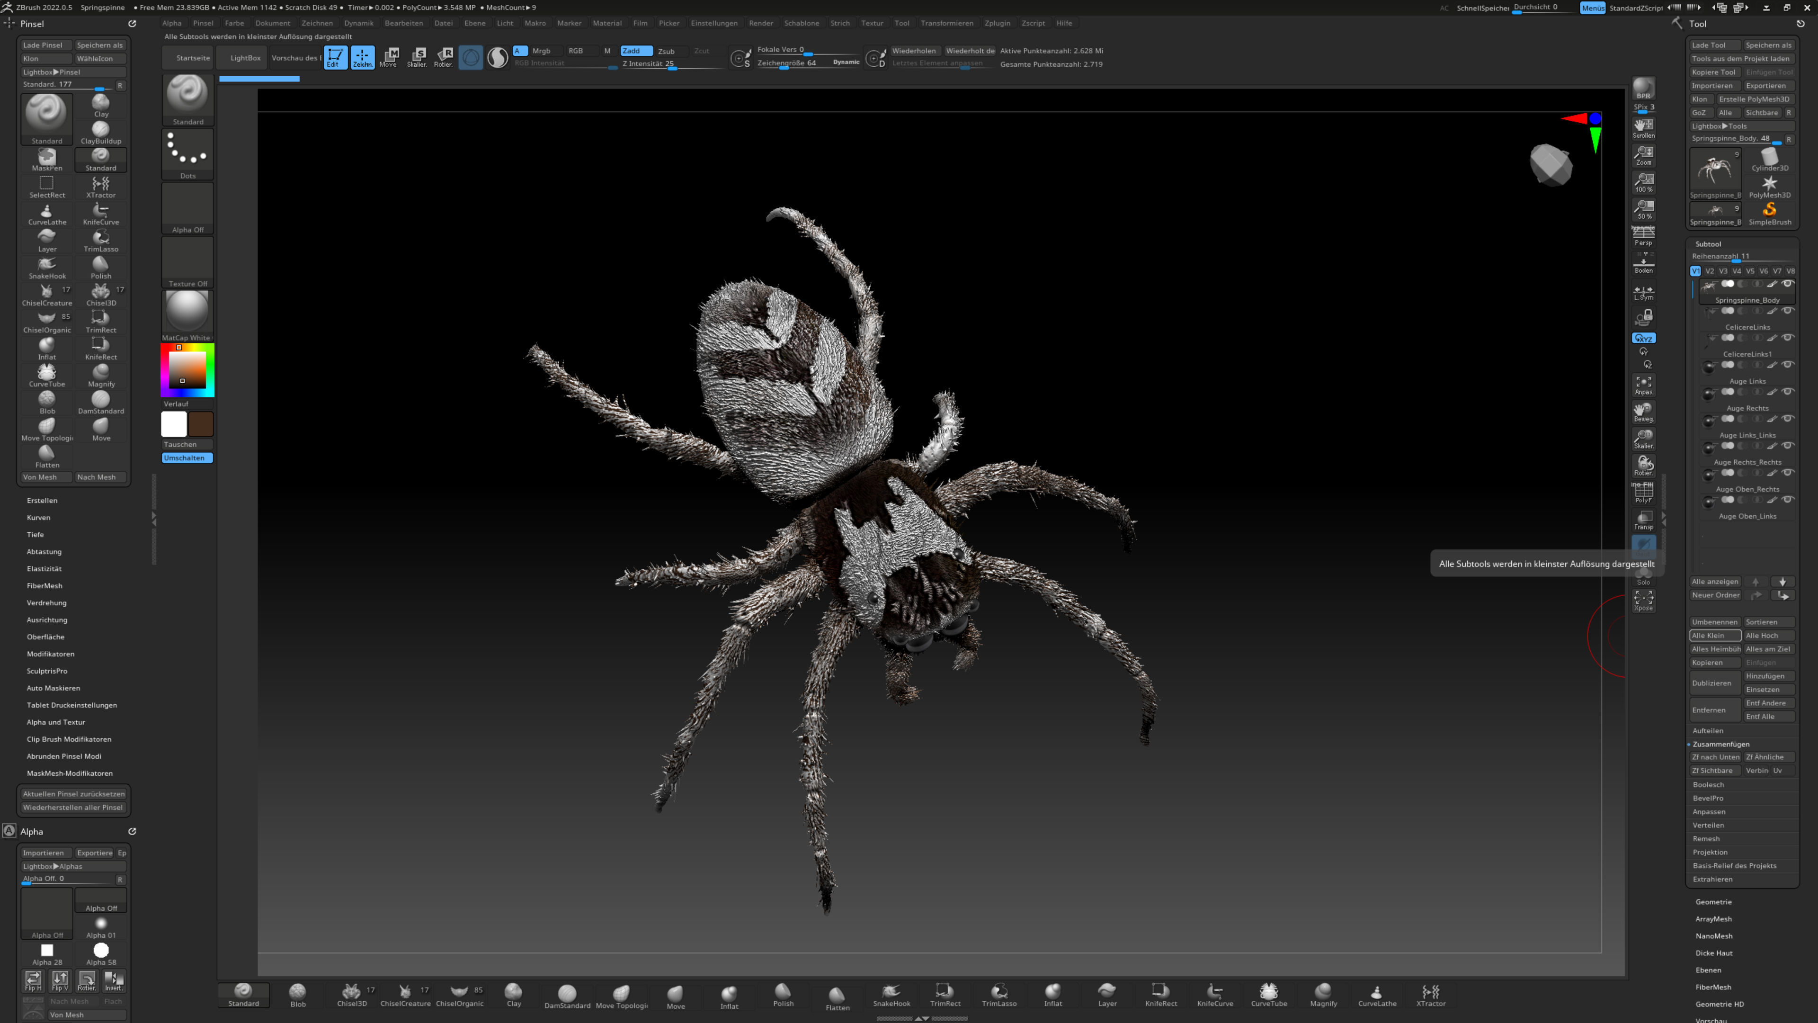This screenshot has width=1818, height=1023.
Task: Open the Material menu
Action: (607, 23)
